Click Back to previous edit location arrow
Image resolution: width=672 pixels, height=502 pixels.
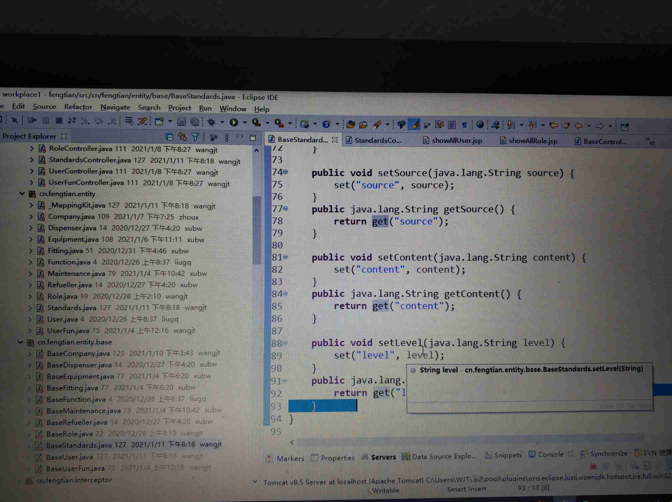click(554, 125)
